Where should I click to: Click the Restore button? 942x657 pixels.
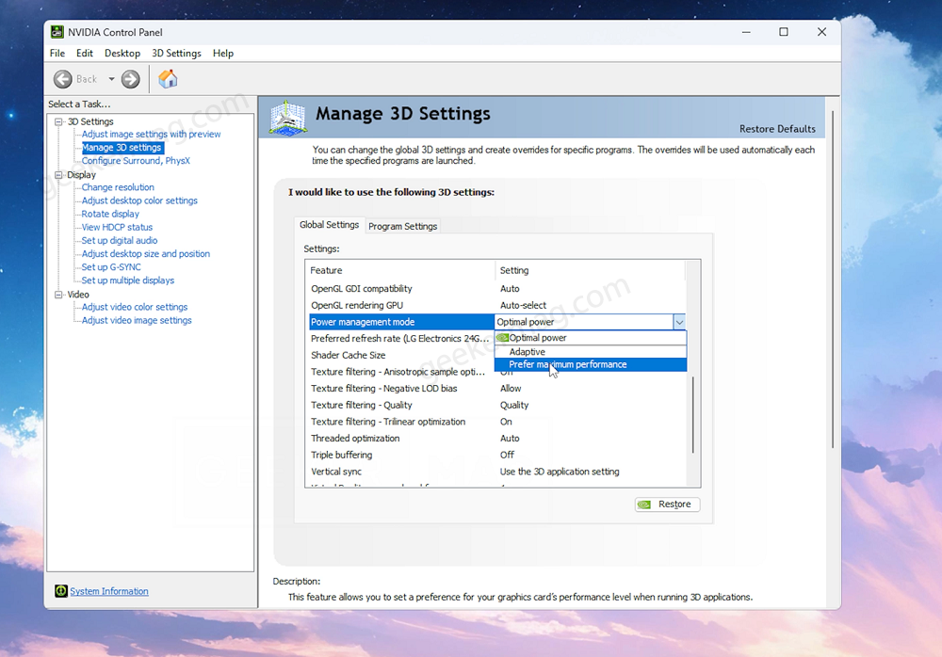[667, 505]
